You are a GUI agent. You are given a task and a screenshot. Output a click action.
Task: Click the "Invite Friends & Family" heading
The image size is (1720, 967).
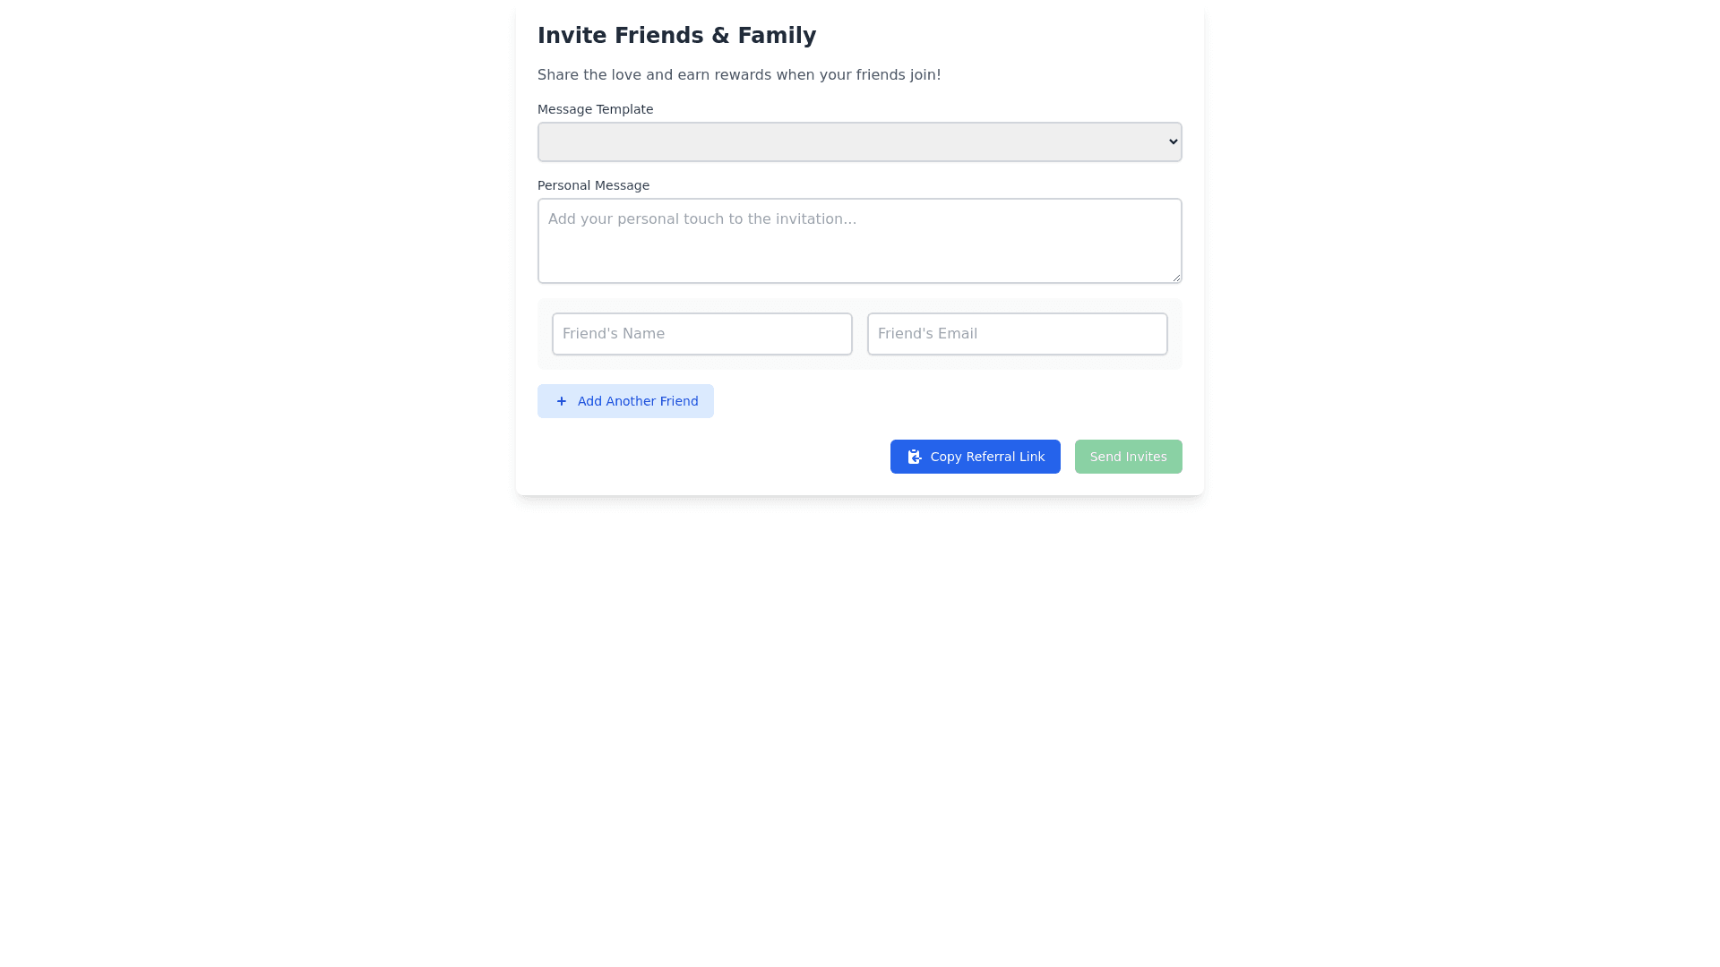coord(676,36)
